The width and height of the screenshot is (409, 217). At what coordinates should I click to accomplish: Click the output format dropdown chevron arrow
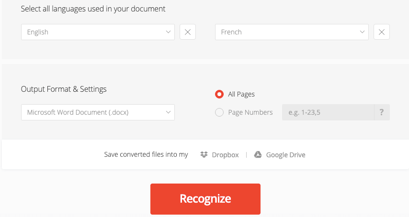168,112
